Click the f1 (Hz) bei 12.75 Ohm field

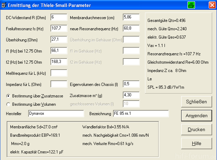tap(59, 51)
